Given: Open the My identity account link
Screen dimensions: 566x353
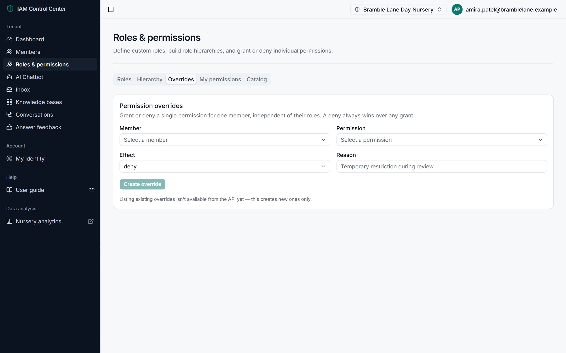Looking at the screenshot, I should (50, 158).
